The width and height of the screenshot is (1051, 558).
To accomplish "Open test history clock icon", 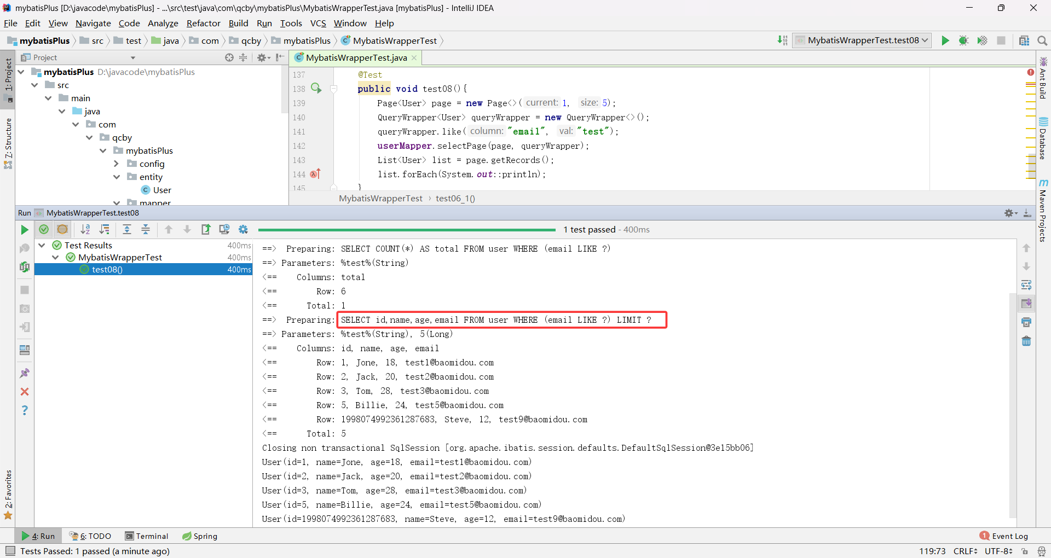I will tap(224, 230).
